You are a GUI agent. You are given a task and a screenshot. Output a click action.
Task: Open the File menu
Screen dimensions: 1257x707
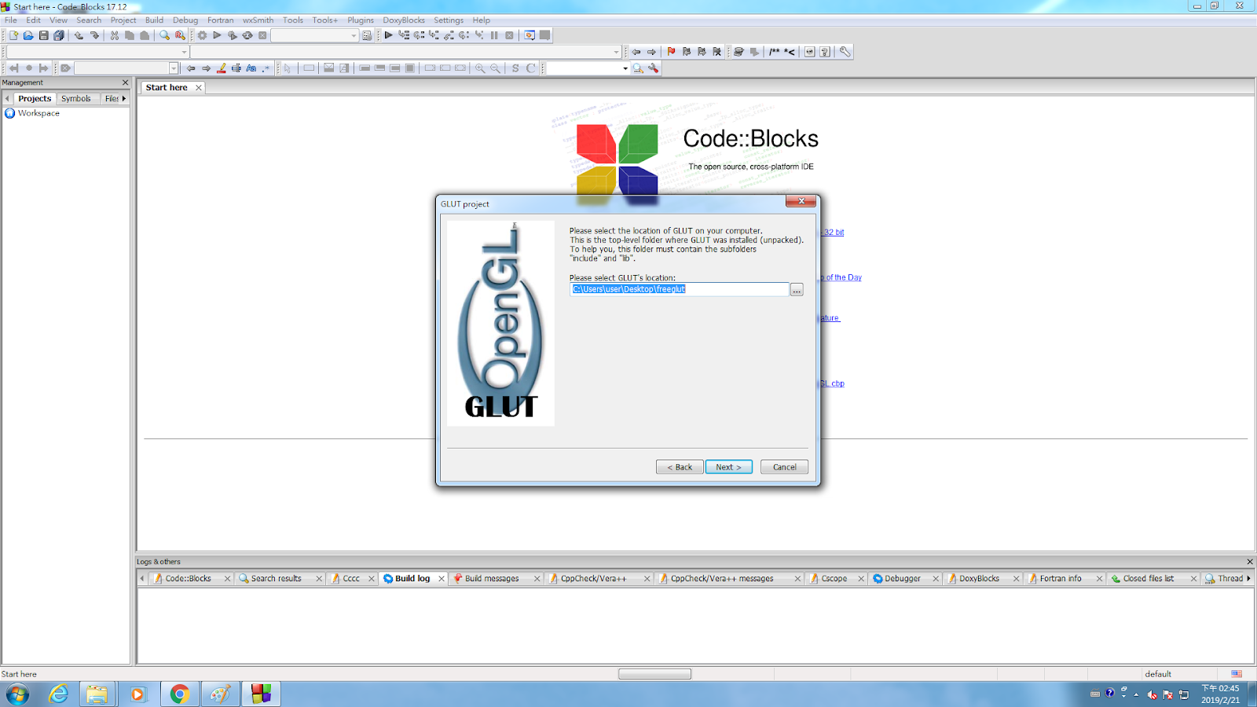point(11,20)
